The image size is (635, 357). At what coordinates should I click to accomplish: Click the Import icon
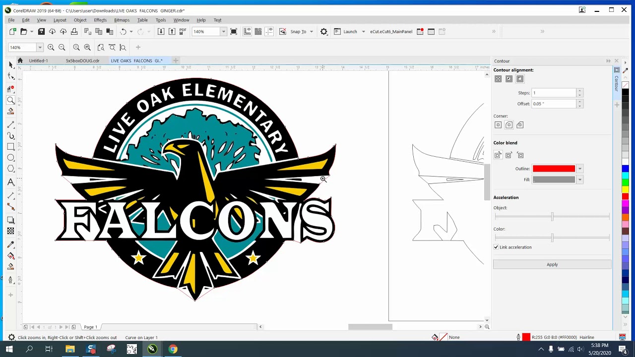coord(161,32)
